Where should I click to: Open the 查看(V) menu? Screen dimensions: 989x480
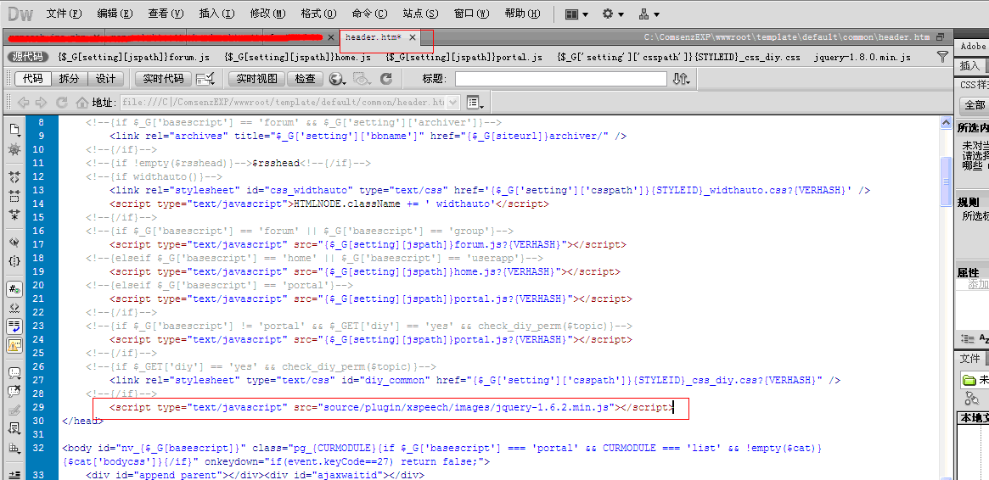coord(166,14)
